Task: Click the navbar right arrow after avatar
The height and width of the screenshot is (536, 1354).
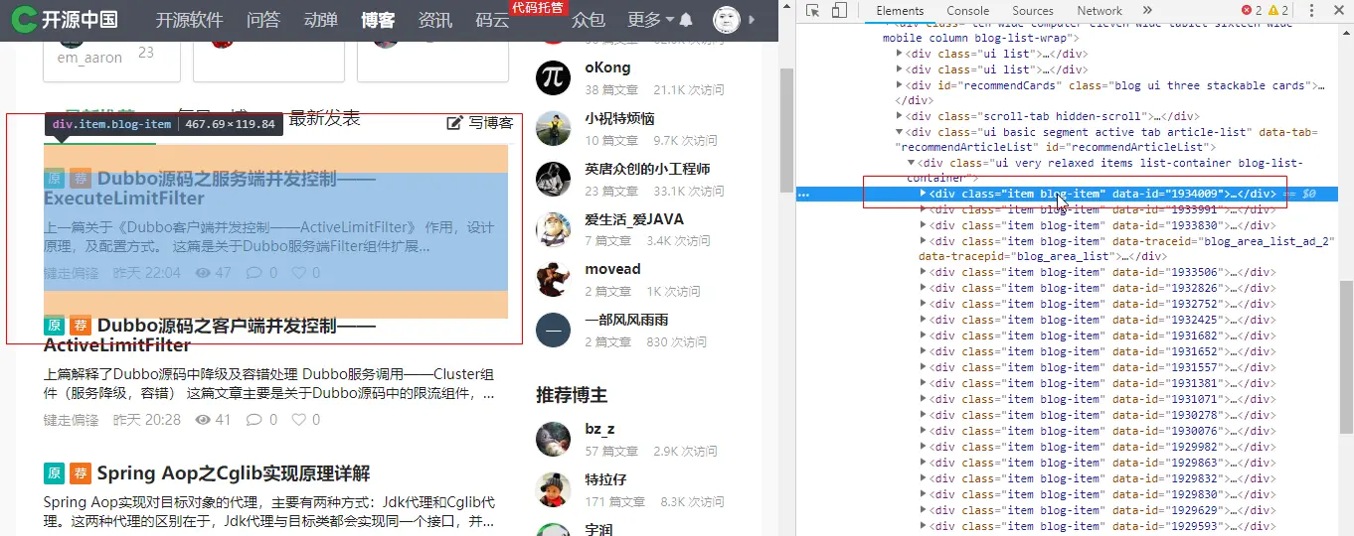Action: (x=752, y=20)
